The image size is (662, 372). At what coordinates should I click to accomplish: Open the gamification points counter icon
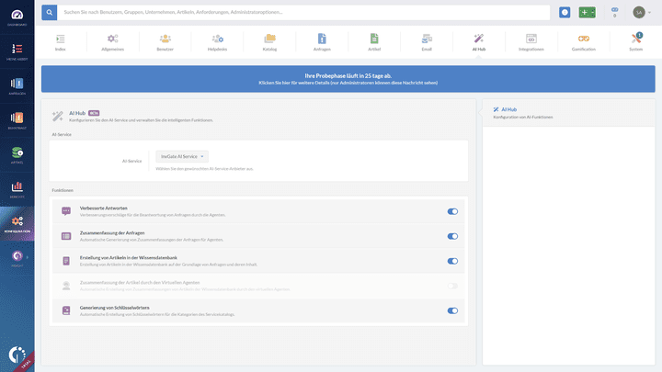coord(615,12)
